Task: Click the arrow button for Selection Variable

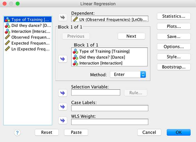Action: click(x=63, y=93)
